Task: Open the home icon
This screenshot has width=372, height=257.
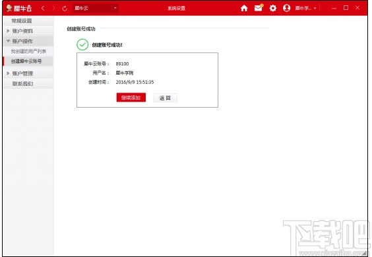Action: tap(244, 9)
